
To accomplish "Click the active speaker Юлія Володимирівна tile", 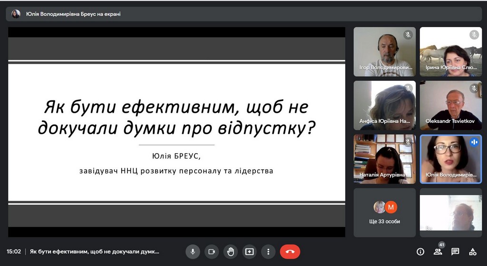I will (450, 159).
